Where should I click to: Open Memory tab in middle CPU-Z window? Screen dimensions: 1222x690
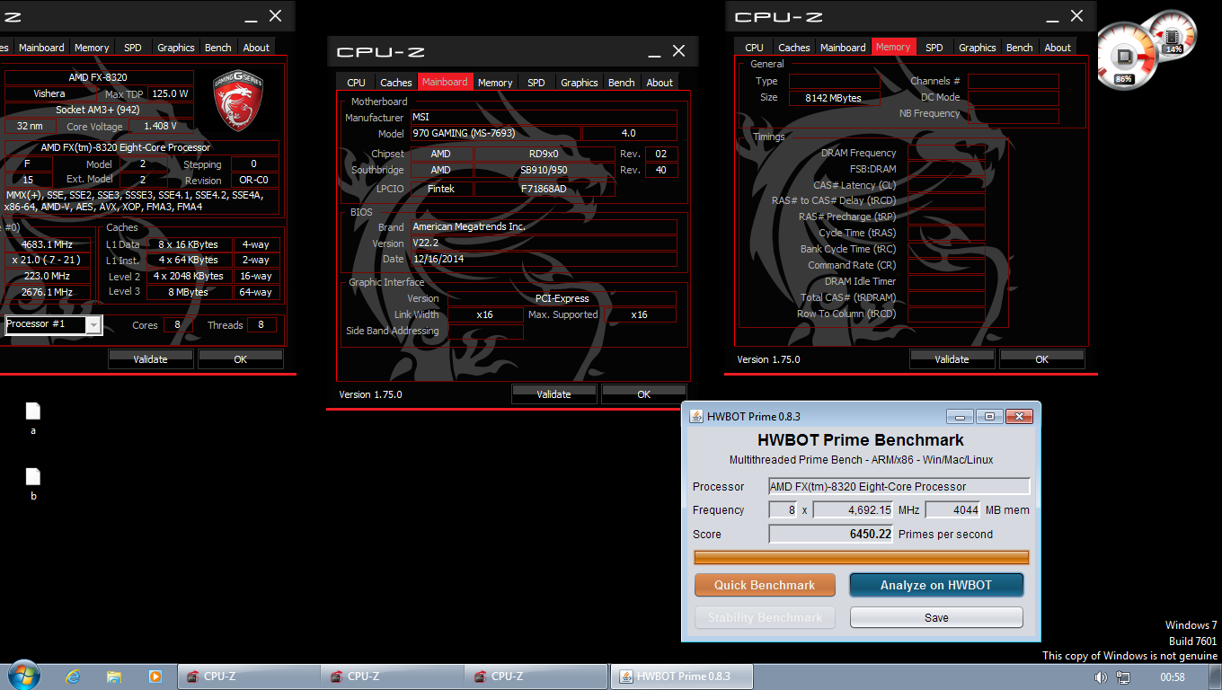pos(495,83)
